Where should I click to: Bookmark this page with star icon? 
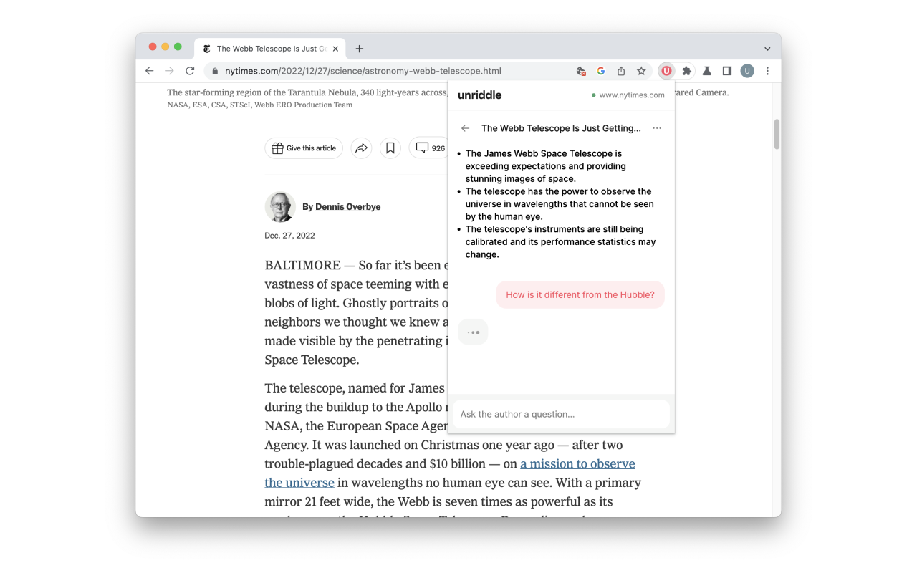641,71
